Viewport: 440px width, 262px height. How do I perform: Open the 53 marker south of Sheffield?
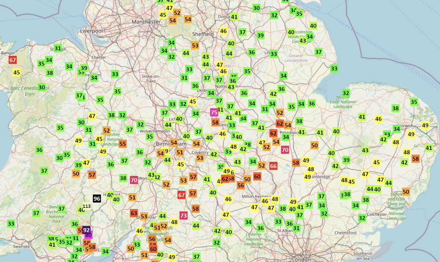[x=195, y=46]
